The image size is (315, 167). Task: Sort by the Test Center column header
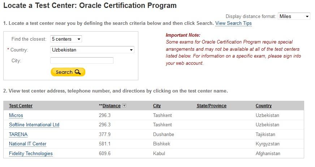coord(21,106)
